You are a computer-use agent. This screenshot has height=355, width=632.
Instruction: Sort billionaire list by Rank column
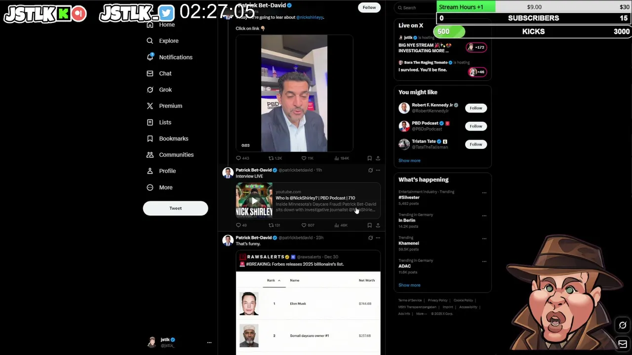click(274, 281)
